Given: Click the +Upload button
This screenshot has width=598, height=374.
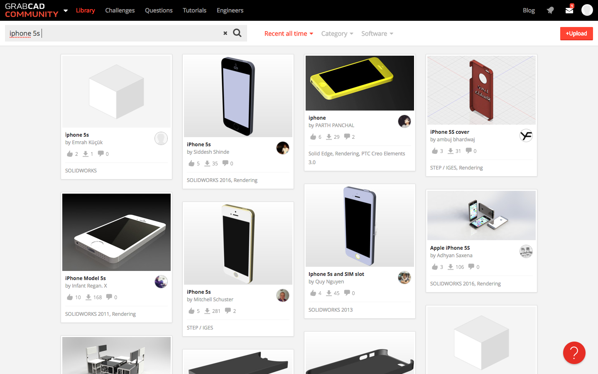Looking at the screenshot, I should 576,33.
